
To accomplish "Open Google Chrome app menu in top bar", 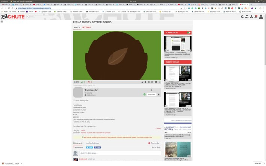I will coord(22,1).
